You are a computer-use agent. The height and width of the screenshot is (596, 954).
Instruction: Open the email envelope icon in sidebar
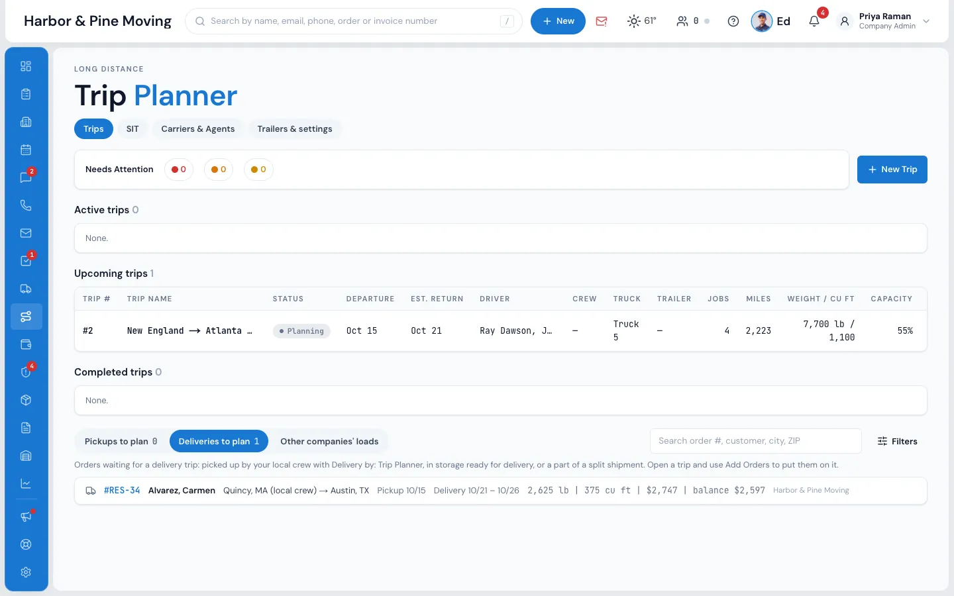pos(26,233)
